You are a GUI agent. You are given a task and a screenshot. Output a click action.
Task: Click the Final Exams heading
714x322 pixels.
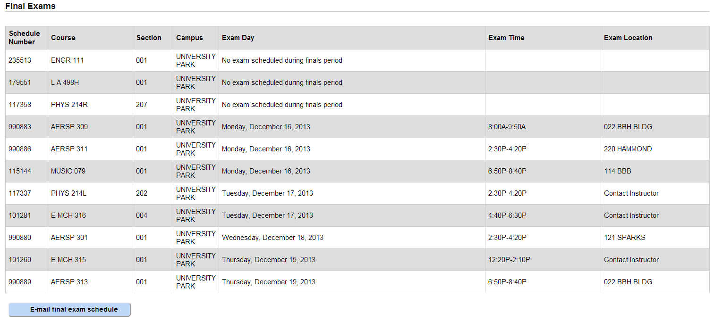(x=30, y=6)
